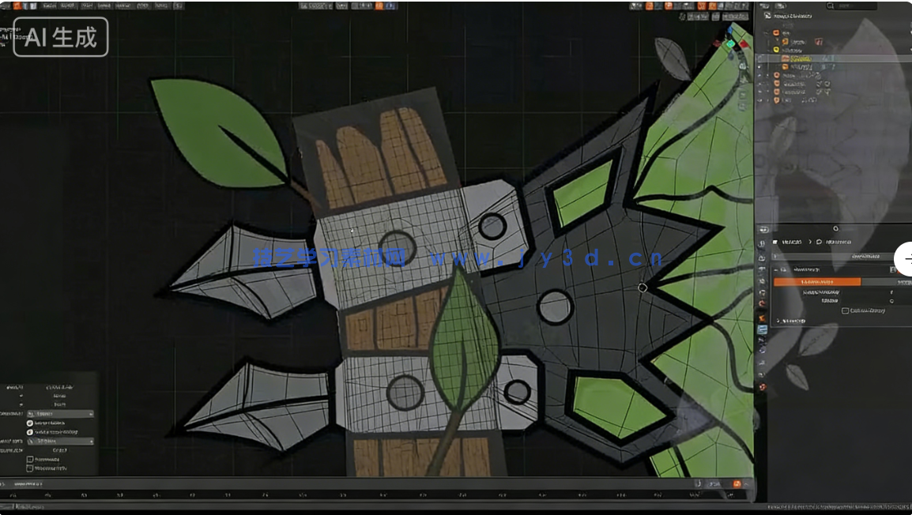Screen dimensions: 912x515
Task: Toggle the first round option in bottom-left panel
Action: 31,423
